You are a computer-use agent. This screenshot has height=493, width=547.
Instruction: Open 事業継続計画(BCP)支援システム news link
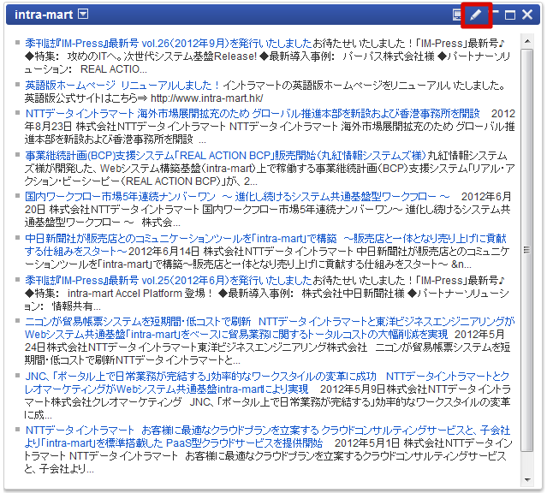(x=225, y=155)
